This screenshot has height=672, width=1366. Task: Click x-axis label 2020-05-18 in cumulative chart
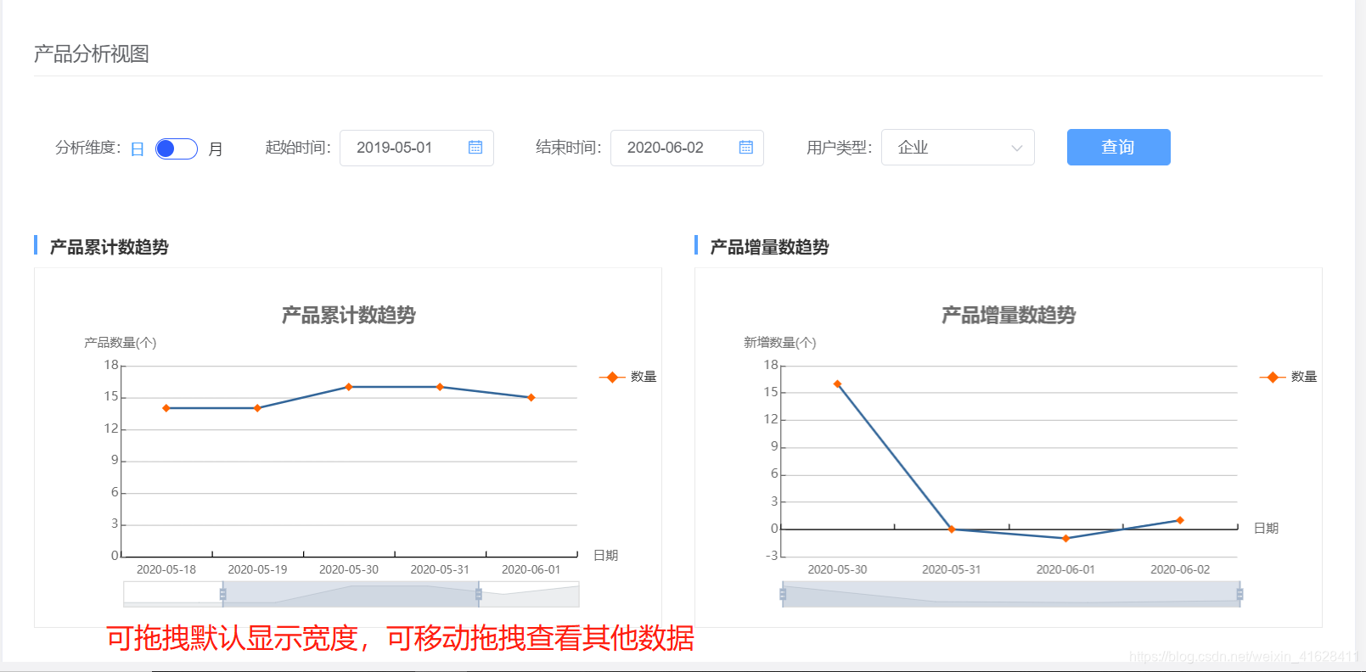[166, 569]
